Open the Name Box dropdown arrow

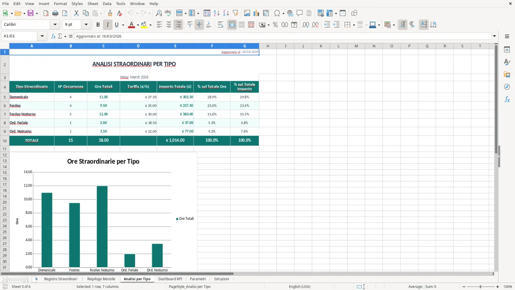coord(42,36)
